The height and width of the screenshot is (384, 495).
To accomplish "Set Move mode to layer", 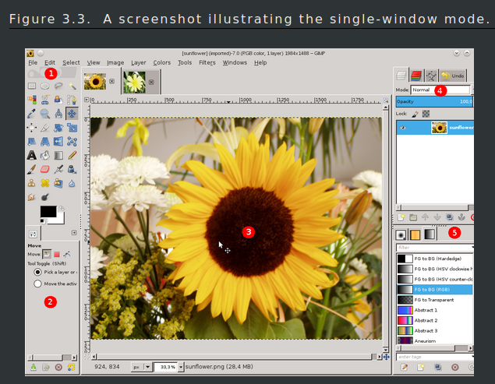I will click(x=47, y=254).
